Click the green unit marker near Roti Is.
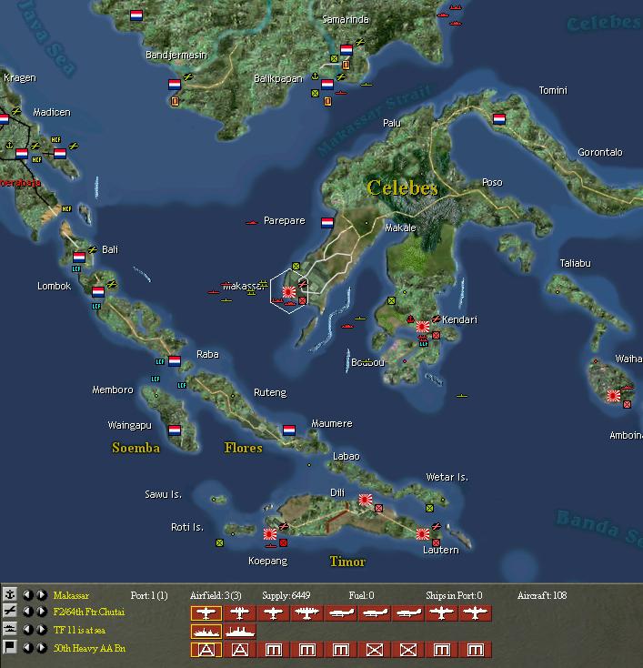Image resolution: width=643 pixels, height=668 pixels. pos(220,542)
